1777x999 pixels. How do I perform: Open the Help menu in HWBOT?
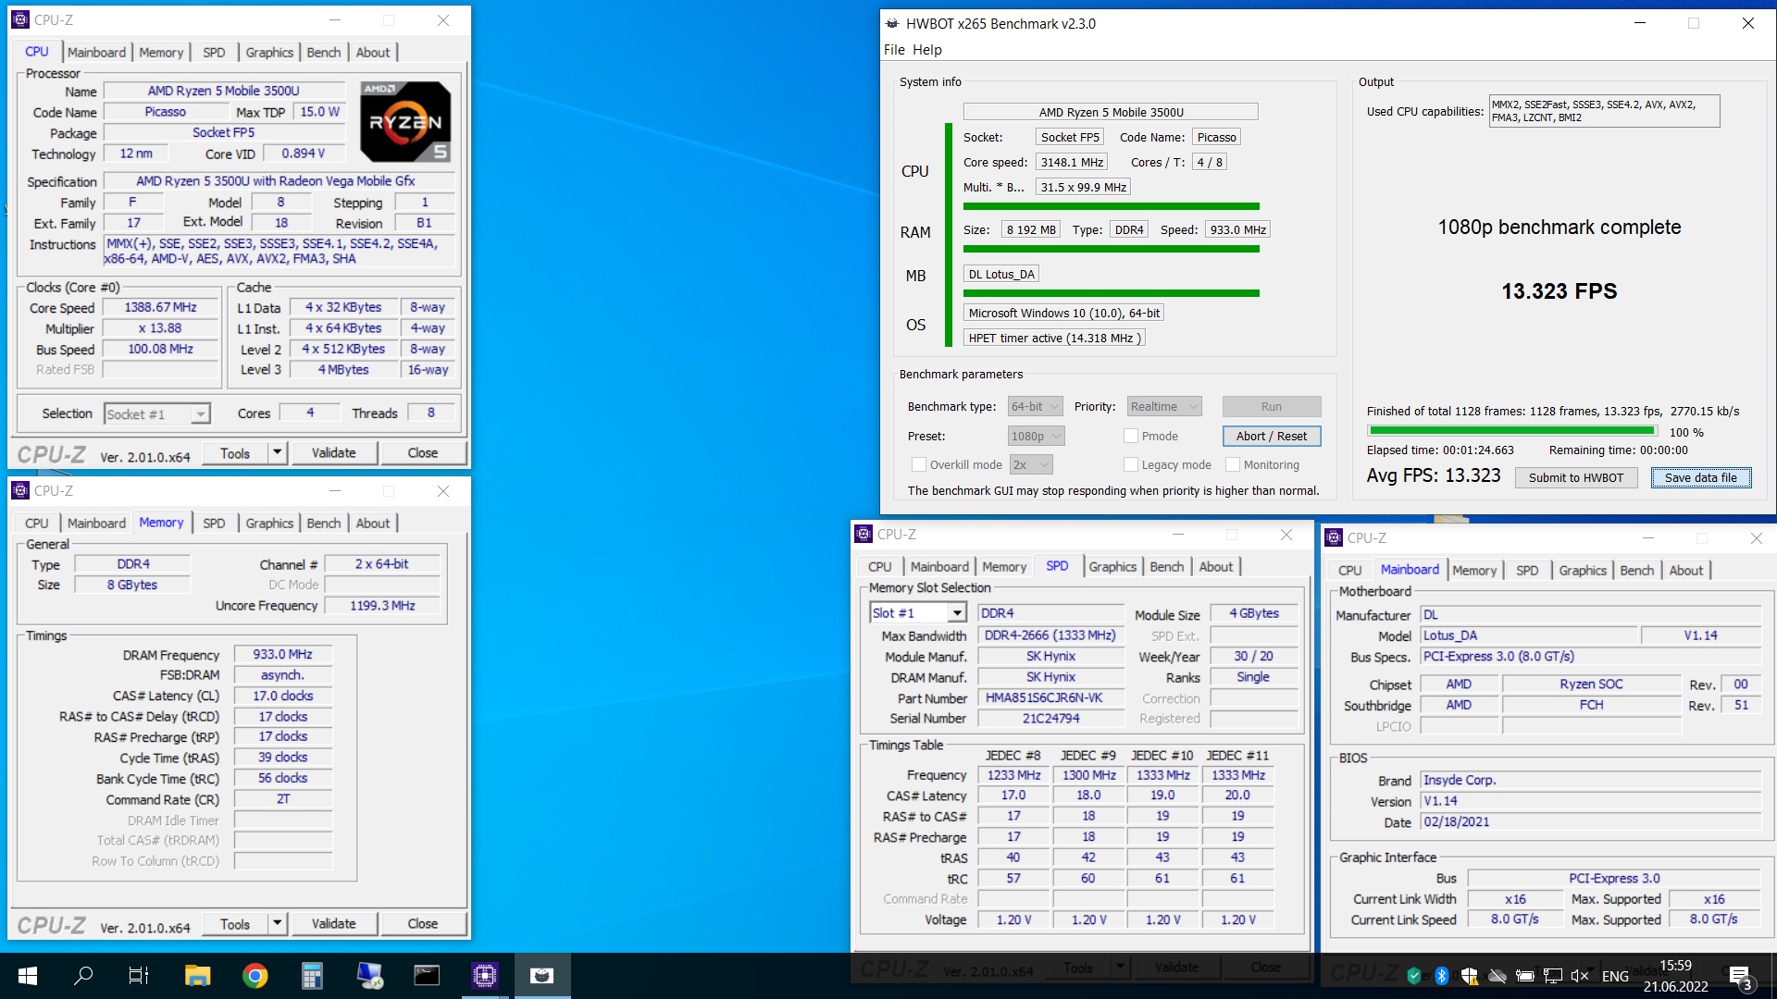(927, 50)
